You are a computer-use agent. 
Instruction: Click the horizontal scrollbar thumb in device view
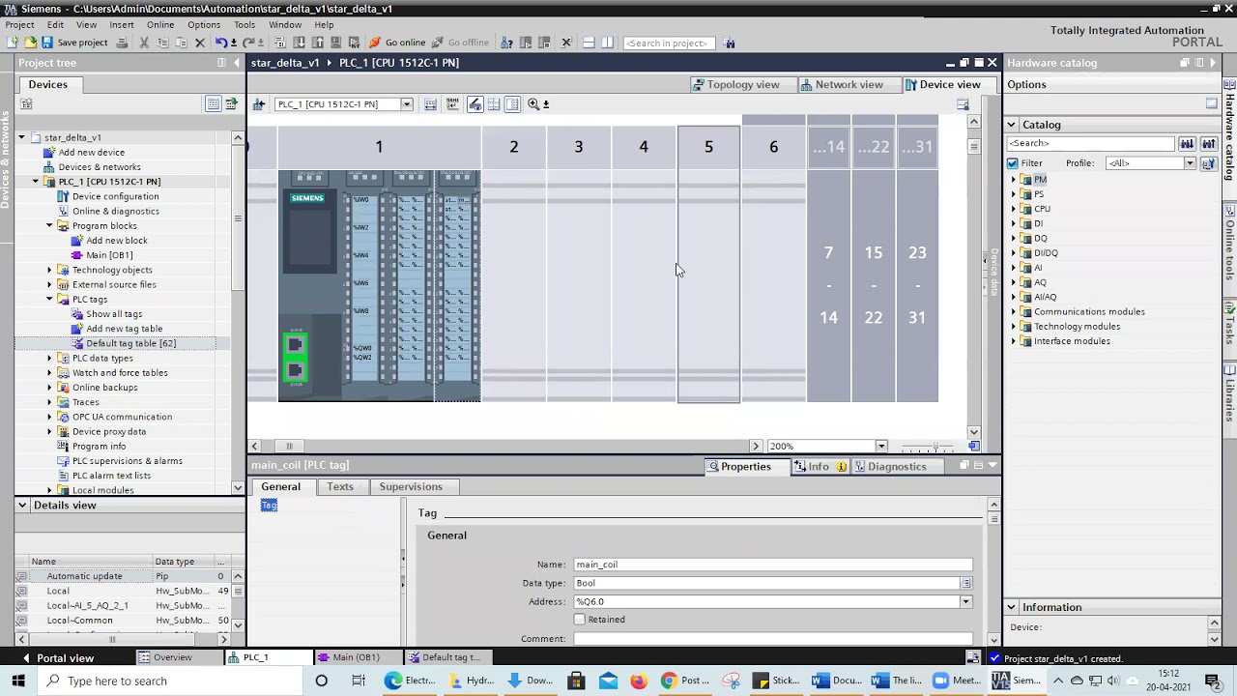289,447
